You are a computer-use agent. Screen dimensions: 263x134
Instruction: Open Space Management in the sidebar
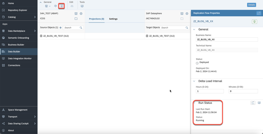point(19,110)
